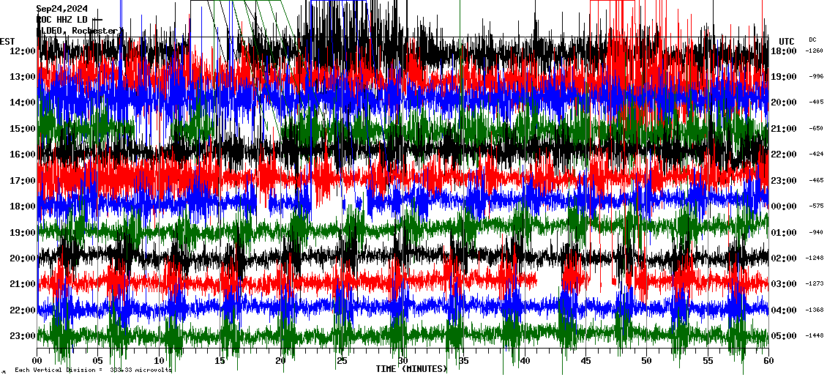Click the 18:00 UTC row label
827x380 pixels.
click(784, 51)
